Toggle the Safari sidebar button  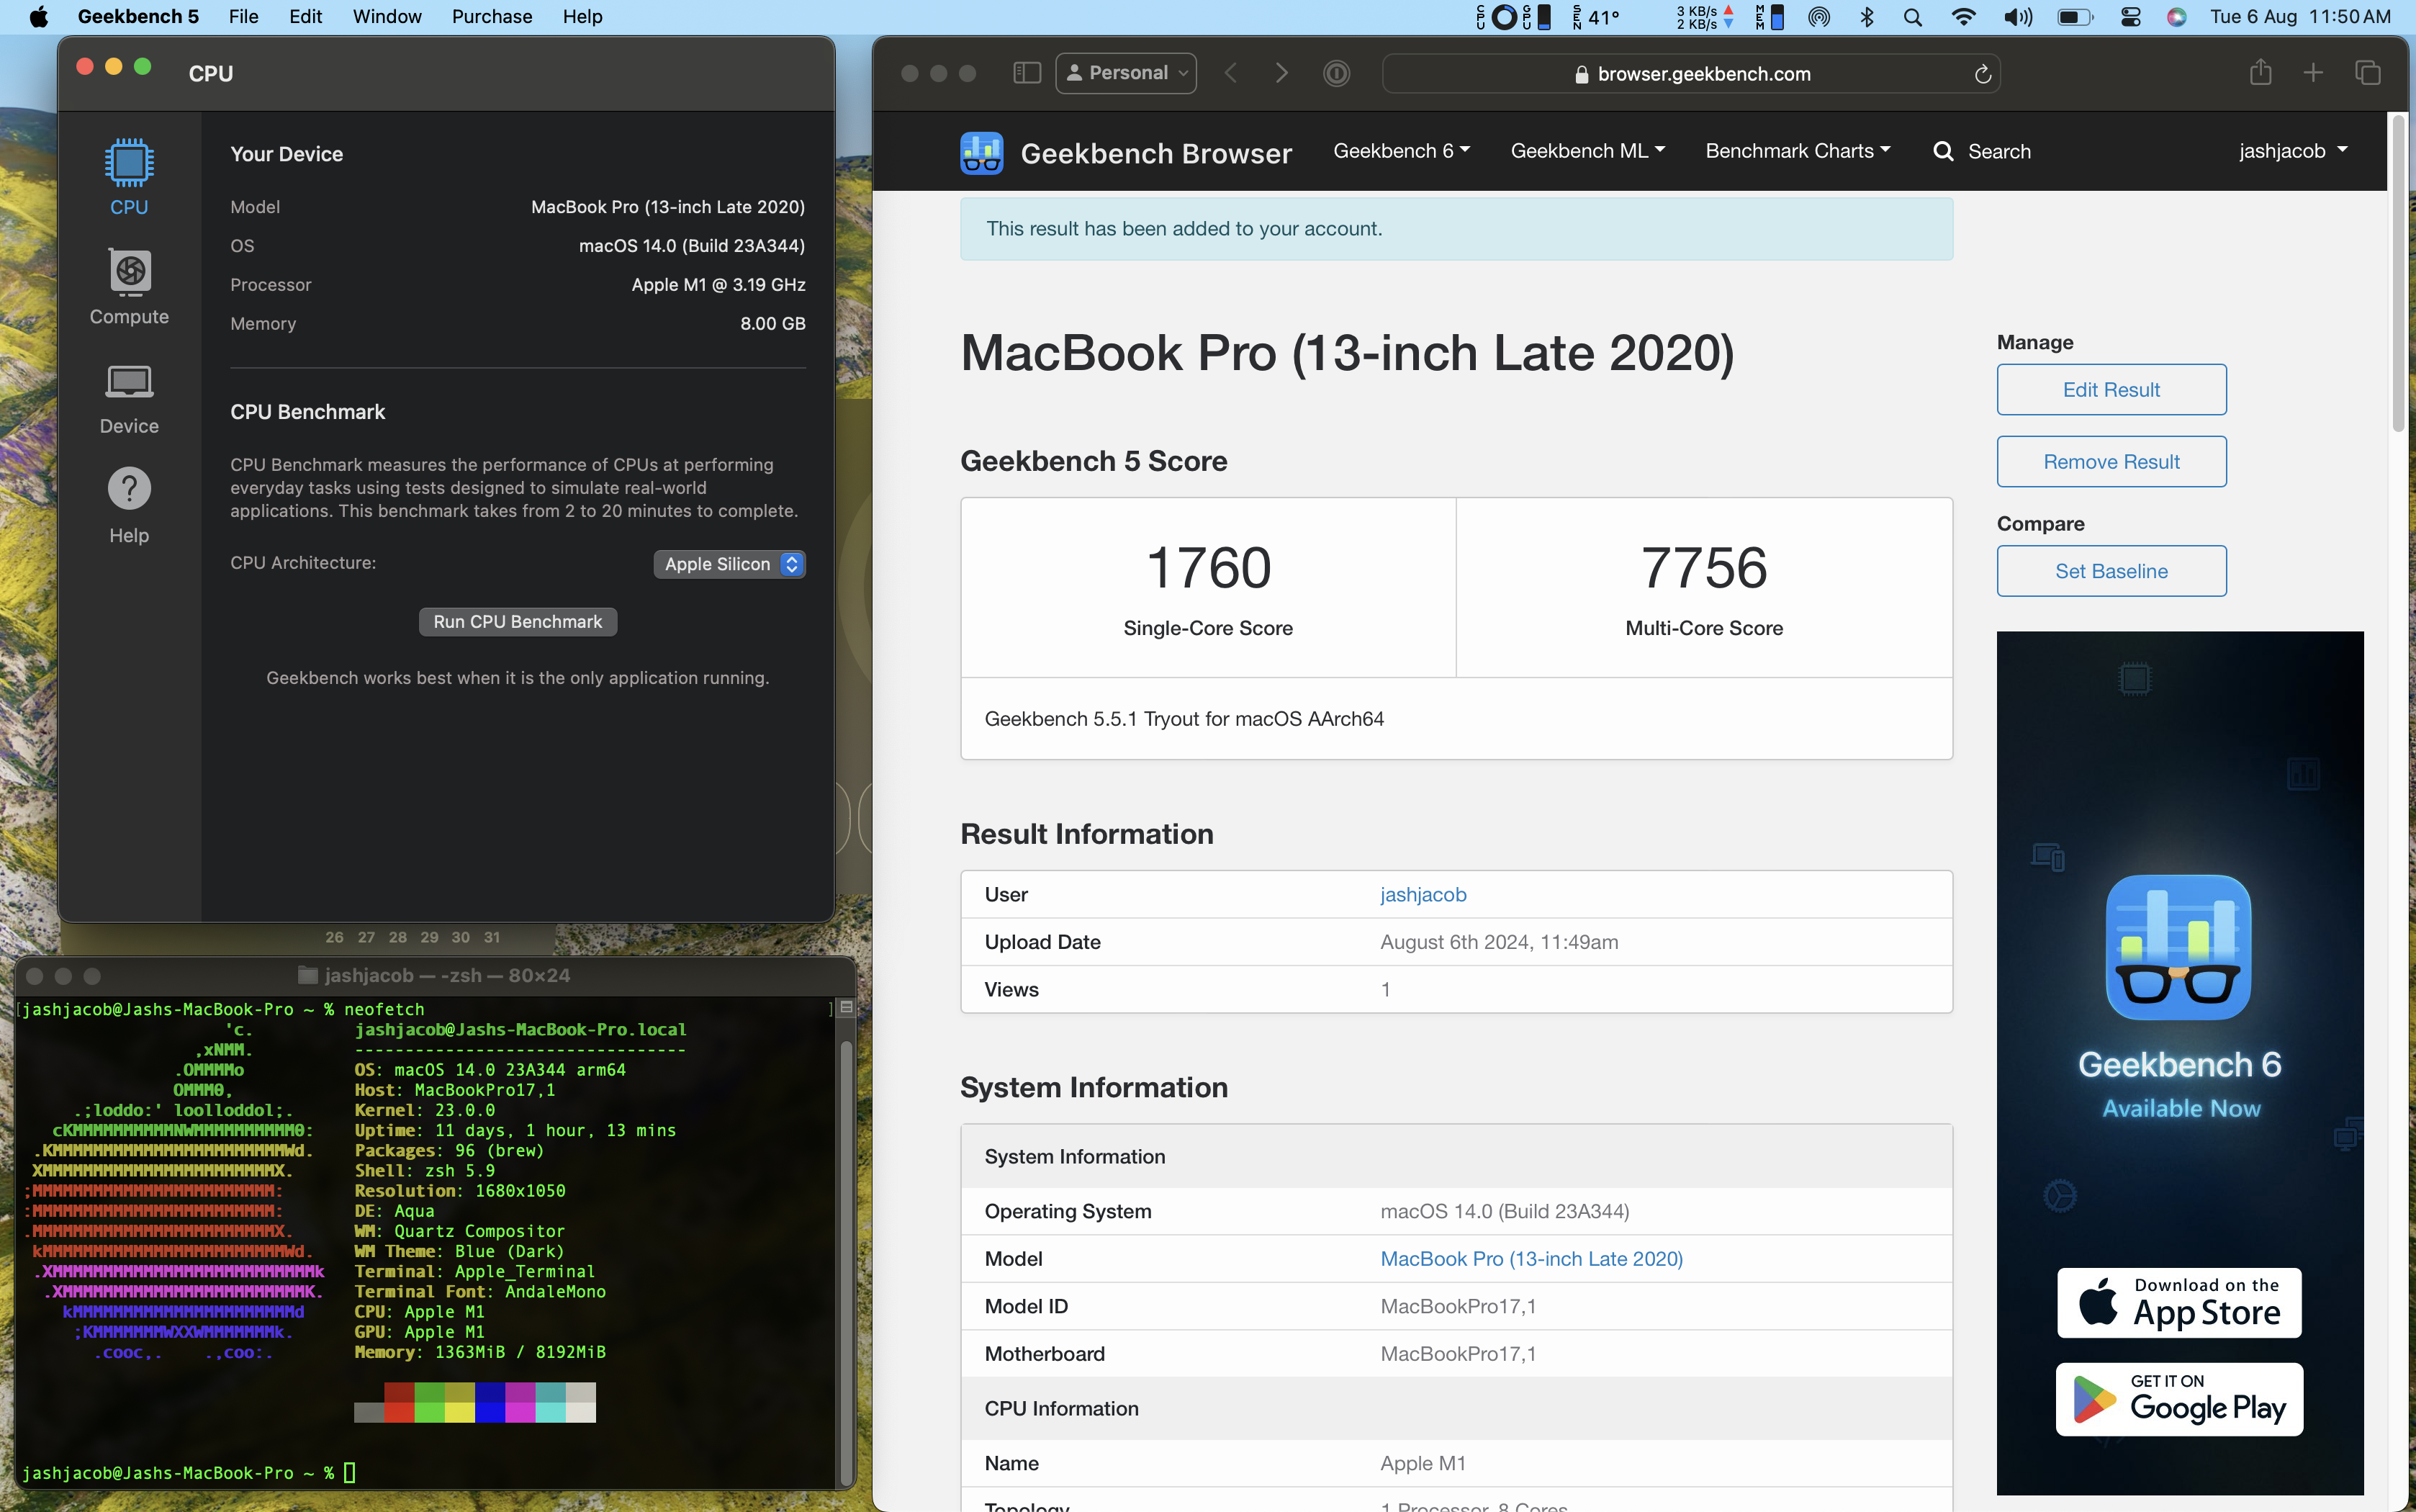(1027, 73)
